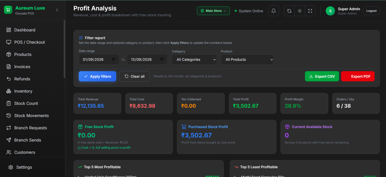Enter fullscreen with the expand icon

[310, 11]
